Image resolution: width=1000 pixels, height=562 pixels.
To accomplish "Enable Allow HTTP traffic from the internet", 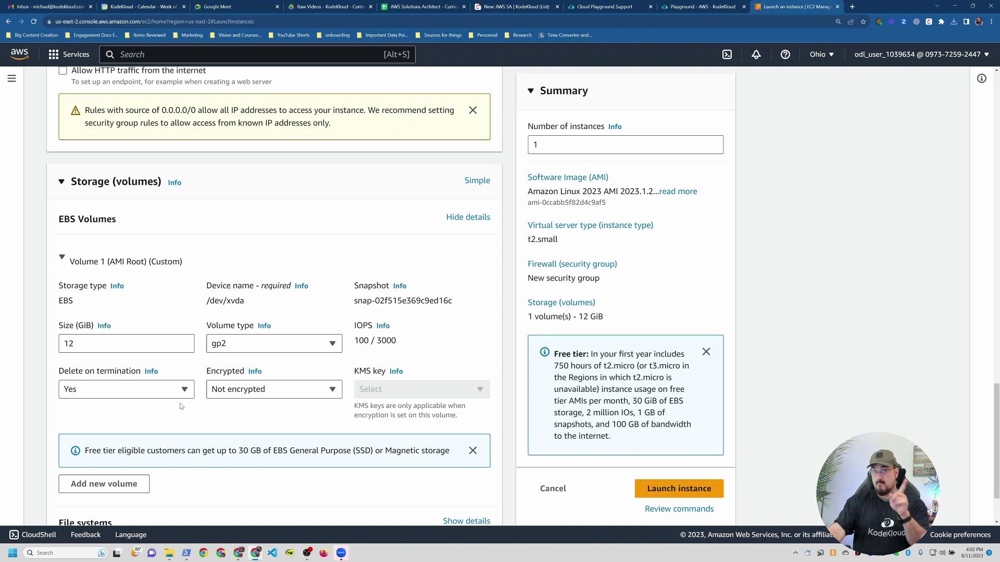I will (x=63, y=71).
